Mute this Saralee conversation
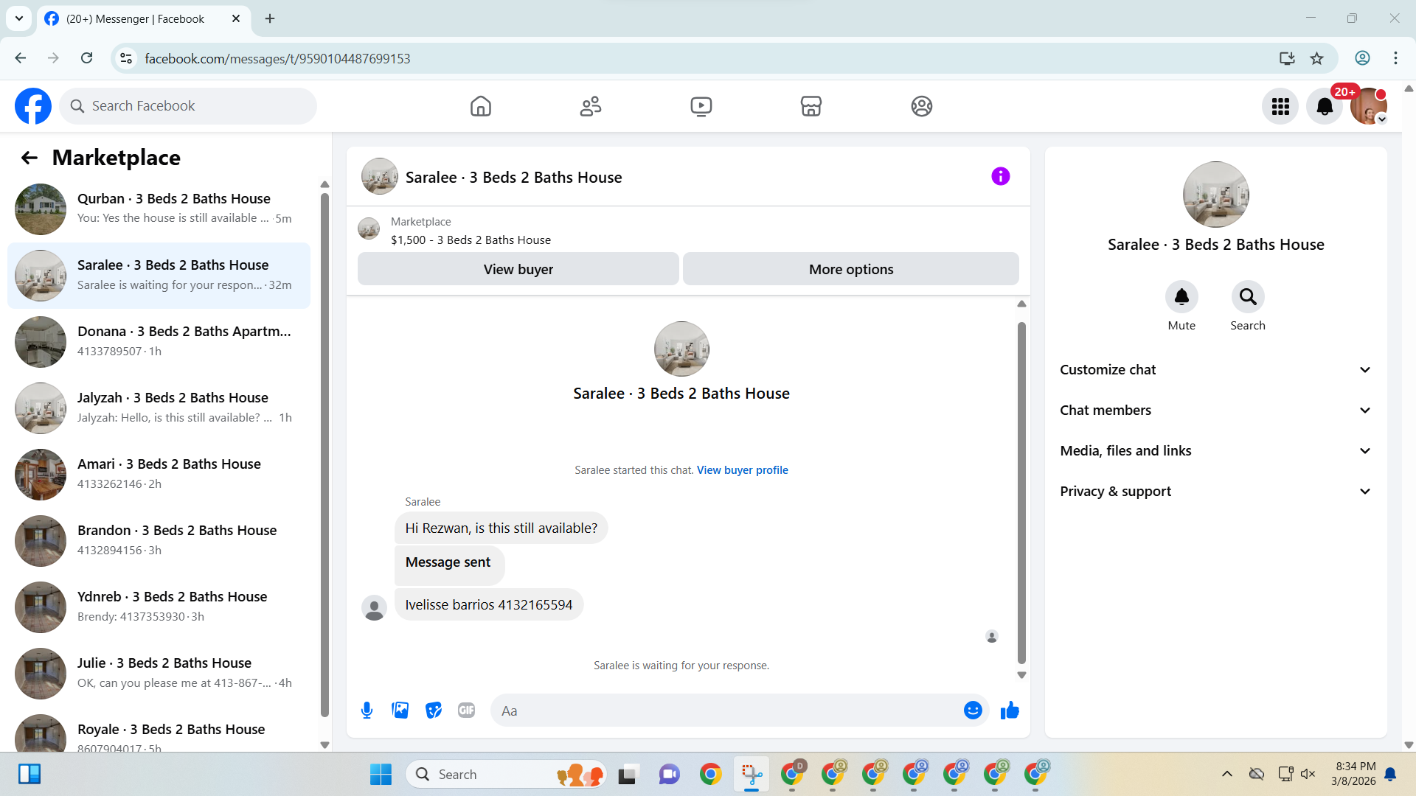Viewport: 1416px width, 796px height. click(1181, 297)
